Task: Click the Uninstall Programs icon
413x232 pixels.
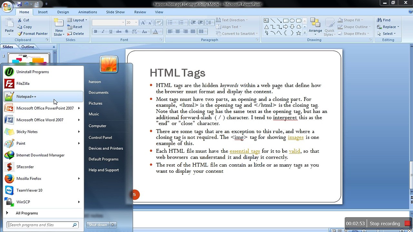Action: coord(9,72)
